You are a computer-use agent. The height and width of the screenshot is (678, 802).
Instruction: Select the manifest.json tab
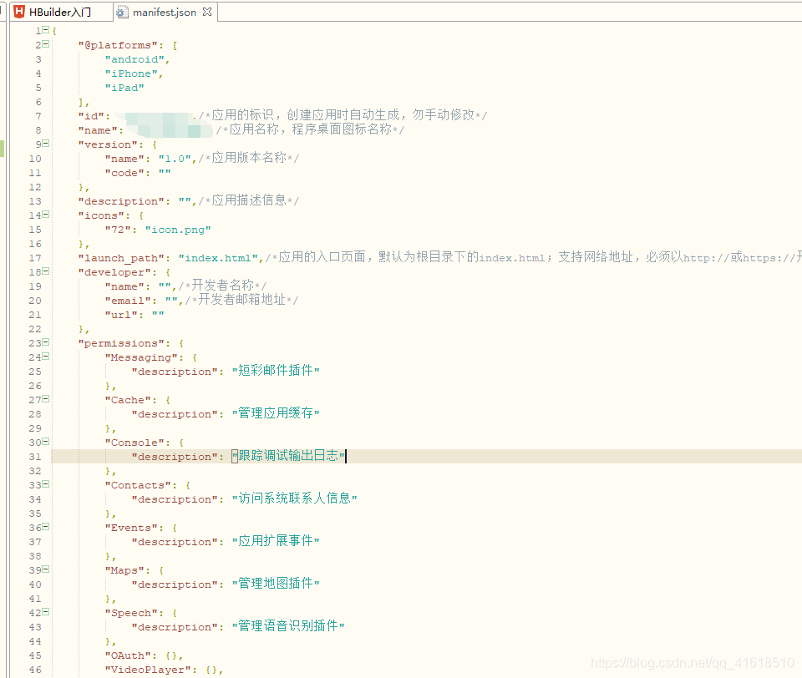point(163,12)
